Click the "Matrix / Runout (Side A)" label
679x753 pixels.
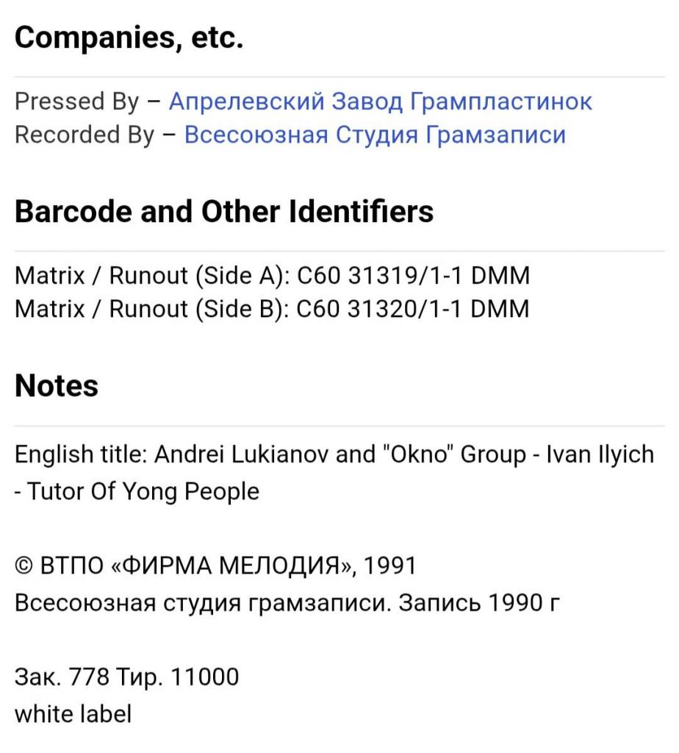pyautogui.click(x=152, y=276)
